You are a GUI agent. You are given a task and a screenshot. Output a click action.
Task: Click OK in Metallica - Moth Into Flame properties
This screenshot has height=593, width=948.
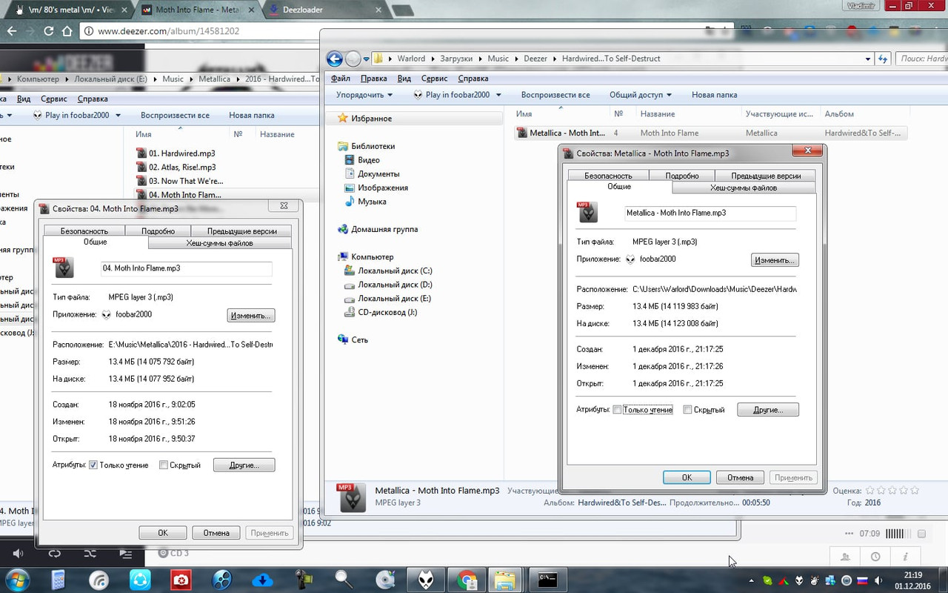coord(687,477)
